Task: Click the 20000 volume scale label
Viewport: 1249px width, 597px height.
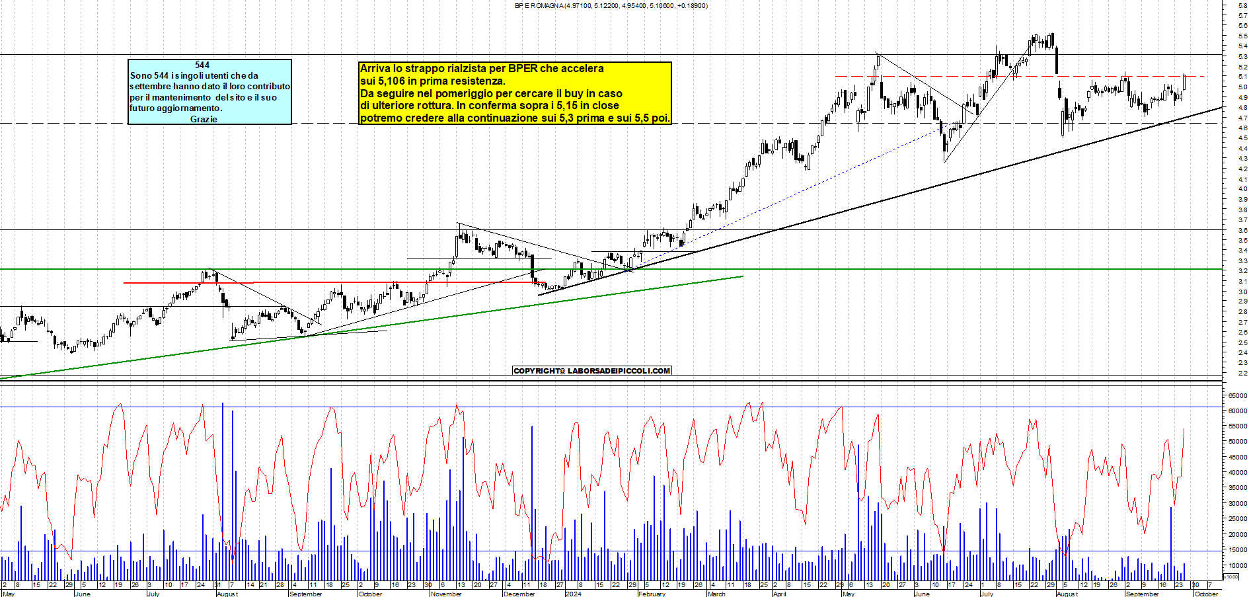Action: point(1238,534)
